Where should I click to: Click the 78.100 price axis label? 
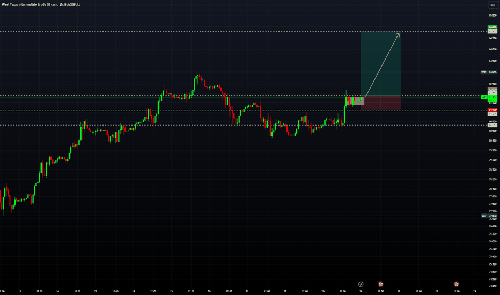click(x=492, y=189)
